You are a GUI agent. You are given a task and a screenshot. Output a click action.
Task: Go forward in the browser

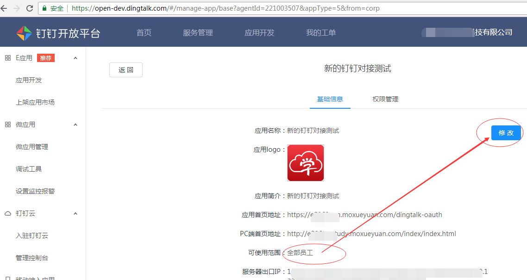click(17, 8)
